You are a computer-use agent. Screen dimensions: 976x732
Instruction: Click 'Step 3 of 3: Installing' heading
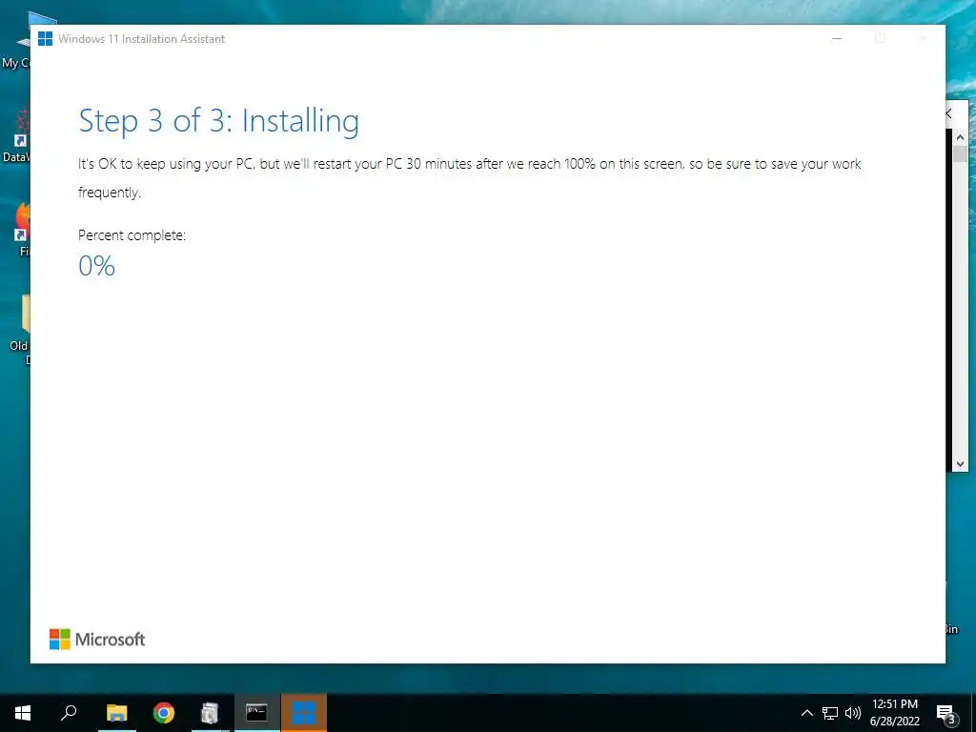point(218,121)
